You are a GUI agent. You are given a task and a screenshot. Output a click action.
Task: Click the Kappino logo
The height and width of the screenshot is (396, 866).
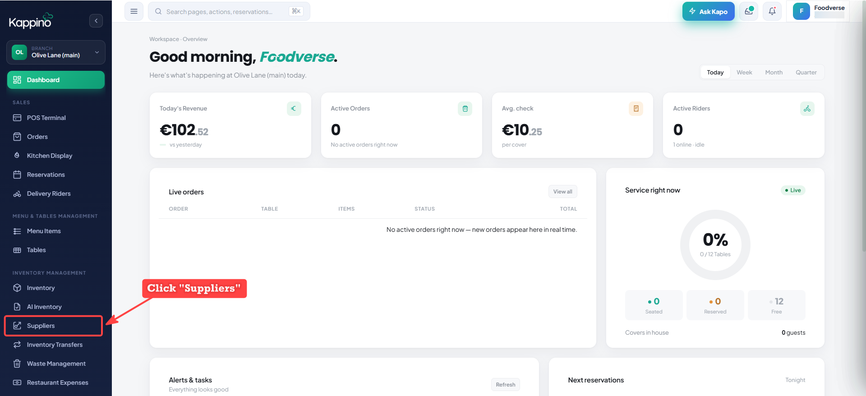(x=31, y=21)
